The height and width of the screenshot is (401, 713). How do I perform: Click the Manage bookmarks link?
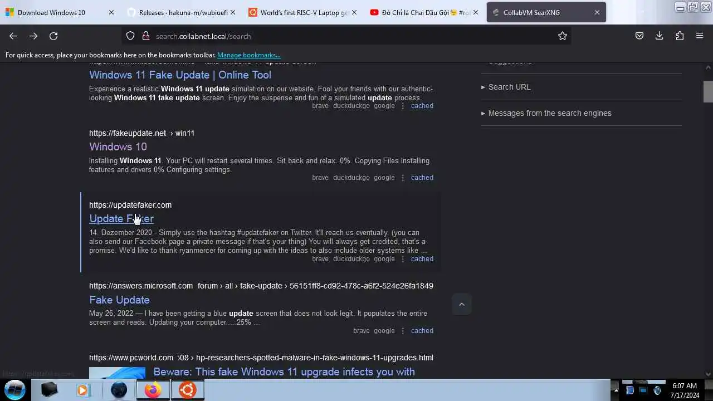click(x=248, y=55)
